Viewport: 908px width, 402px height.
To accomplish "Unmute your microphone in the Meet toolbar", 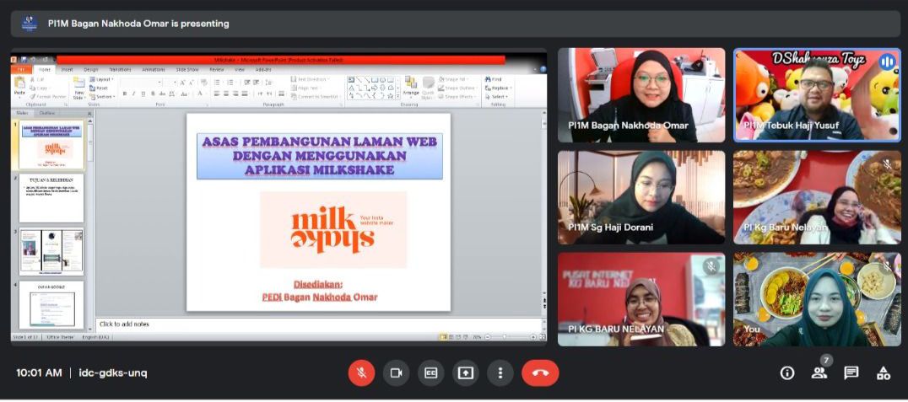I will point(361,373).
